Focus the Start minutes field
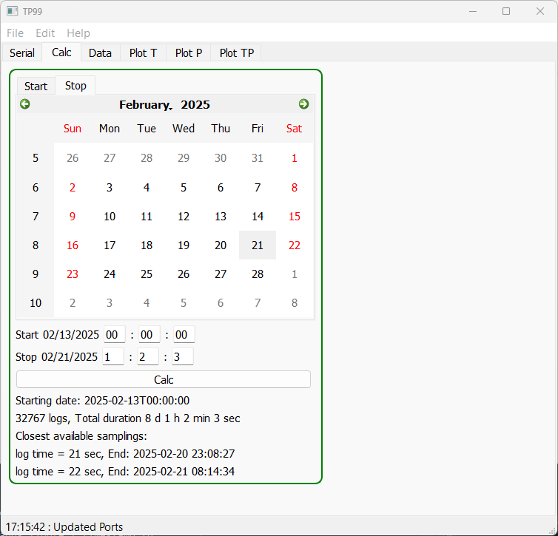This screenshot has width=558, height=536. coord(149,334)
